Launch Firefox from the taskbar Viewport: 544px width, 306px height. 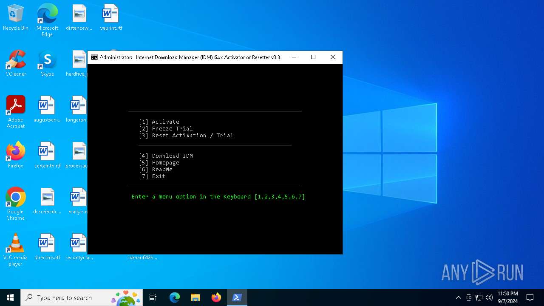click(216, 297)
